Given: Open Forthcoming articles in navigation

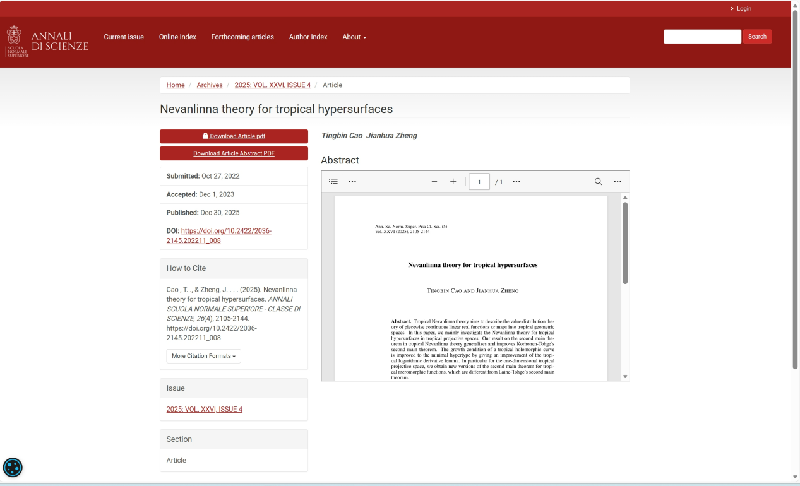Looking at the screenshot, I should pos(242,37).
